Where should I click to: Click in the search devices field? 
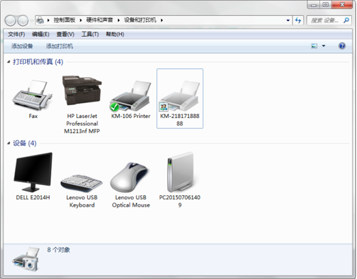pos(325,20)
